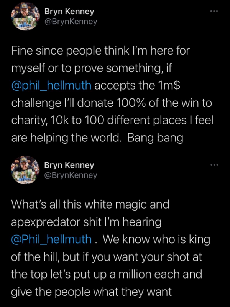
Task: Click Bryn Kenney's avatar on the bottom tweet
Action: tap(26, 170)
